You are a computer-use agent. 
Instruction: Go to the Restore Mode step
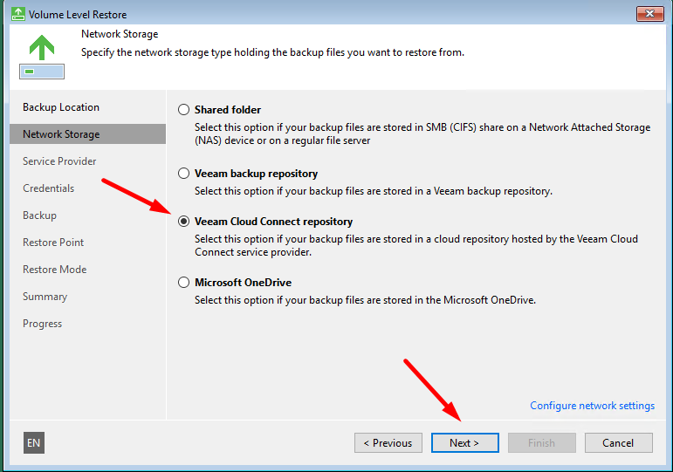54,270
